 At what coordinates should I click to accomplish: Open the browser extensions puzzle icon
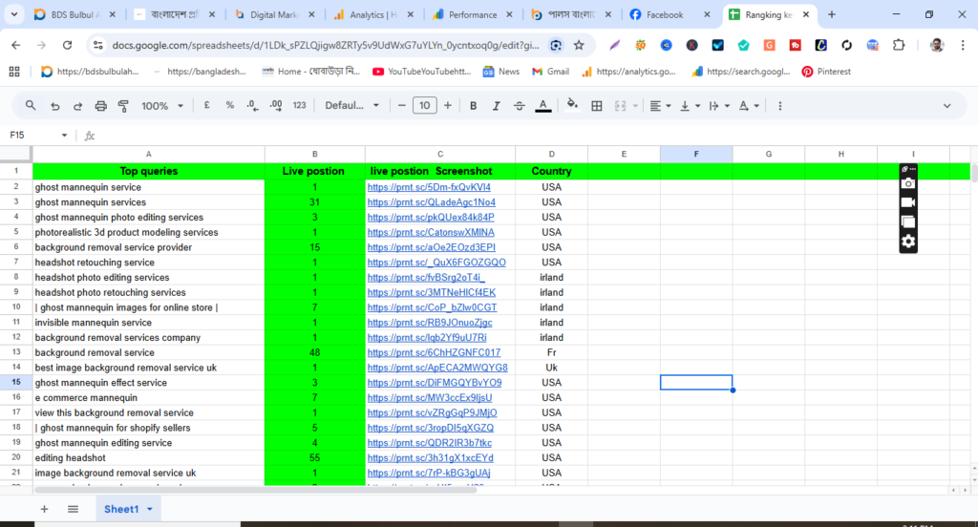898,45
